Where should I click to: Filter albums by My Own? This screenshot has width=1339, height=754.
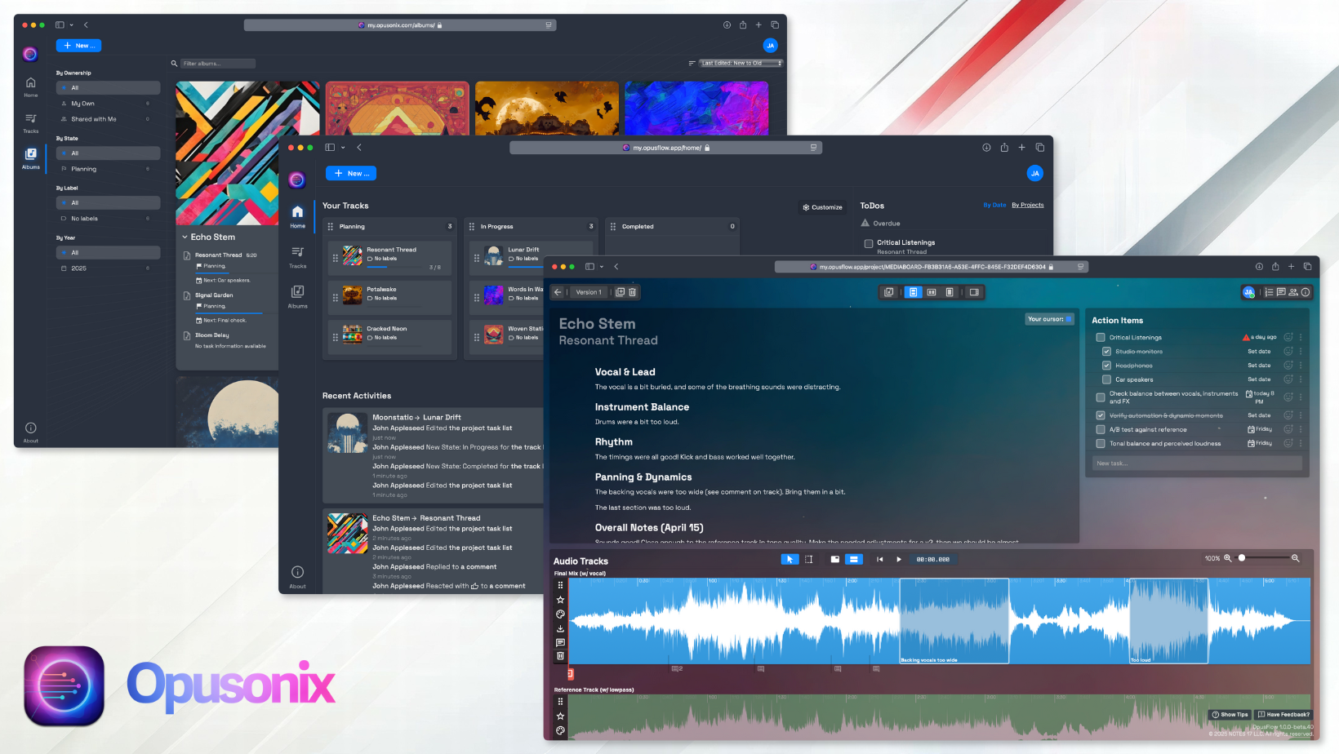pyautogui.click(x=108, y=104)
